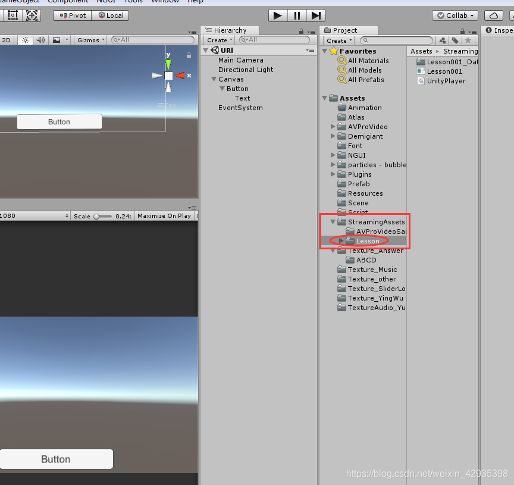
Task: Open Scene view panel options menu
Action: (192, 32)
